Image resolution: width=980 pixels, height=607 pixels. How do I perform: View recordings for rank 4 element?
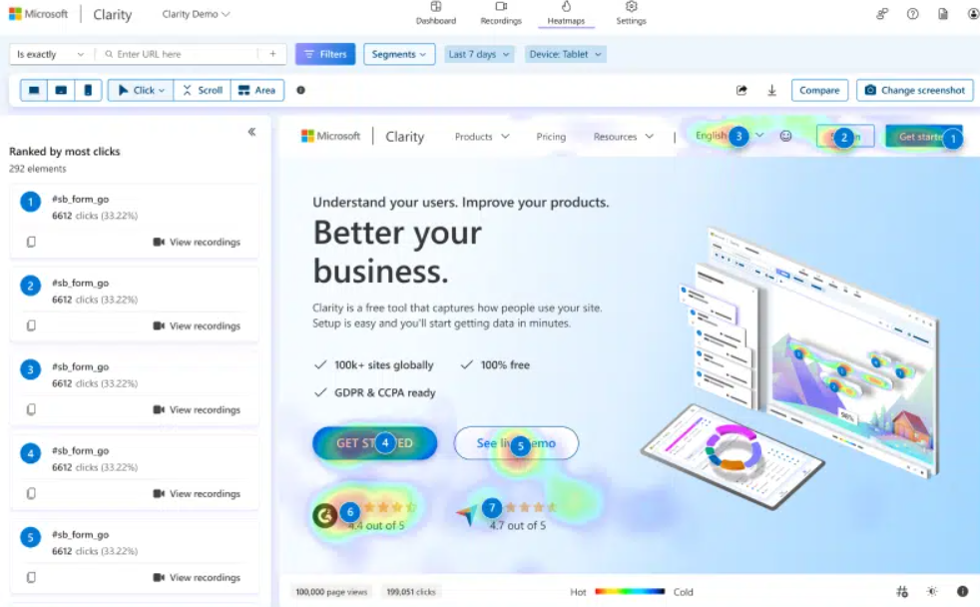point(197,494)
